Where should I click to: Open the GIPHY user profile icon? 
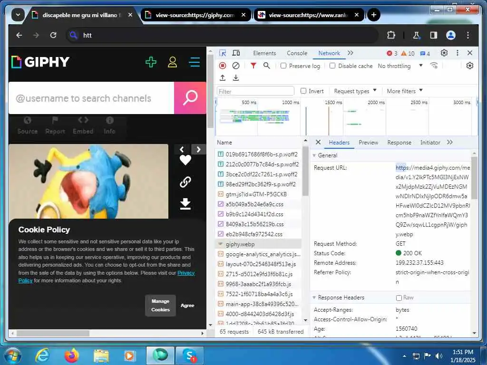point(172,62)
